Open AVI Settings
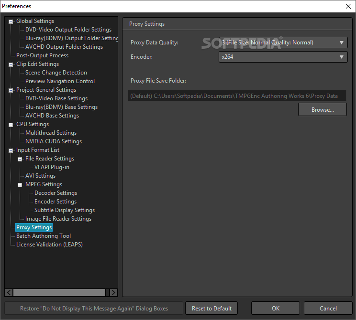Screen dimensions: 356x320 [40, 176]
